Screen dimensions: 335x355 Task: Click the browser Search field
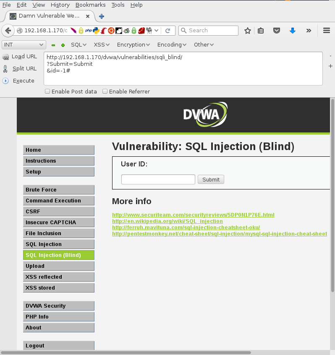[209, 30]
